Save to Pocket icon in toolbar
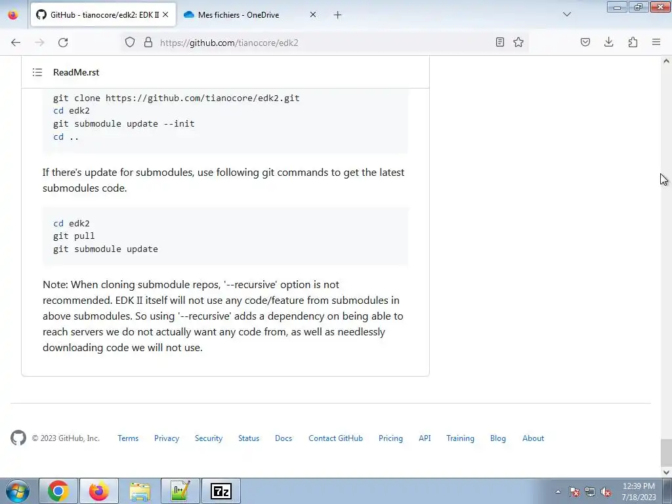 tap(585, 42)
